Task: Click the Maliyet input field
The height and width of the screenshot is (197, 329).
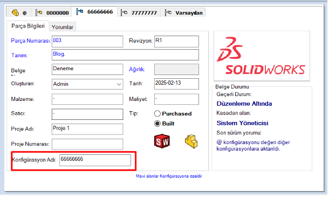Action: click(x=176, y=99)
